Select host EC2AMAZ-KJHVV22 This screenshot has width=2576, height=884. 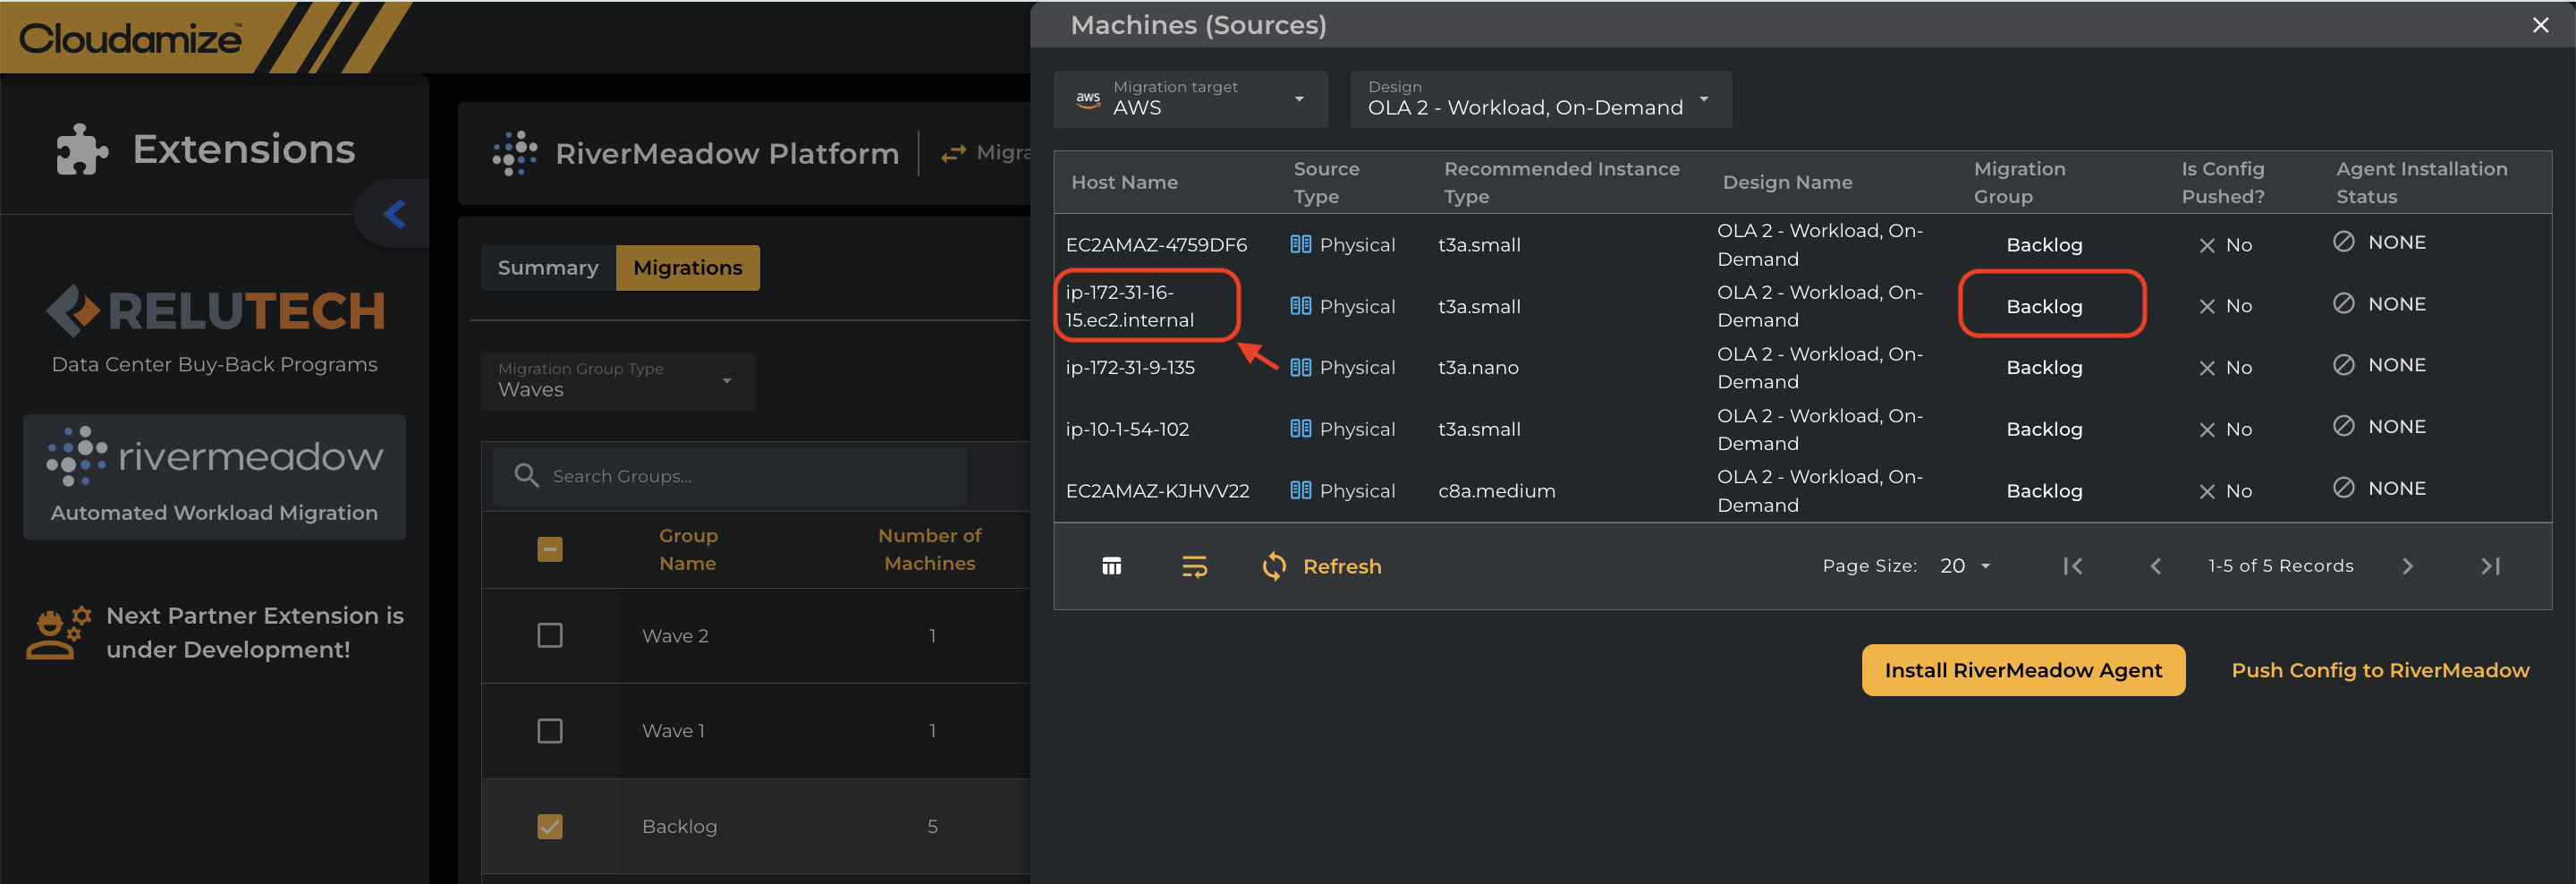click(1157, 491)
